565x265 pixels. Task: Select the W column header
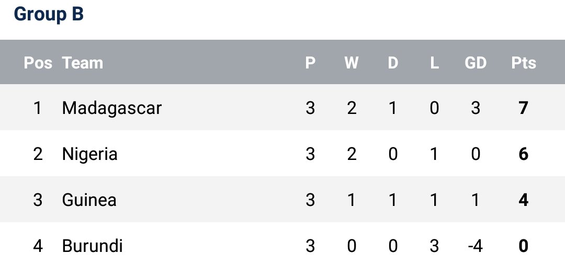point(352,63)
